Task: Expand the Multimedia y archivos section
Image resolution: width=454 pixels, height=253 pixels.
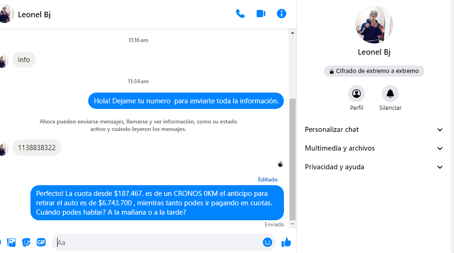Action: tap(374, 148)
